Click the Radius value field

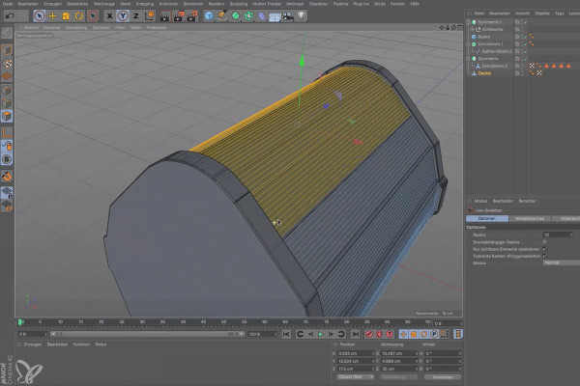click(557, 234)
